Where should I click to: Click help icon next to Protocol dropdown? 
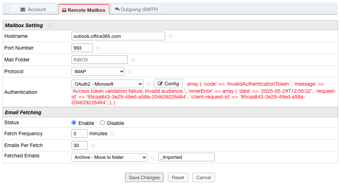pyautogui.click(x=130, y=72)
